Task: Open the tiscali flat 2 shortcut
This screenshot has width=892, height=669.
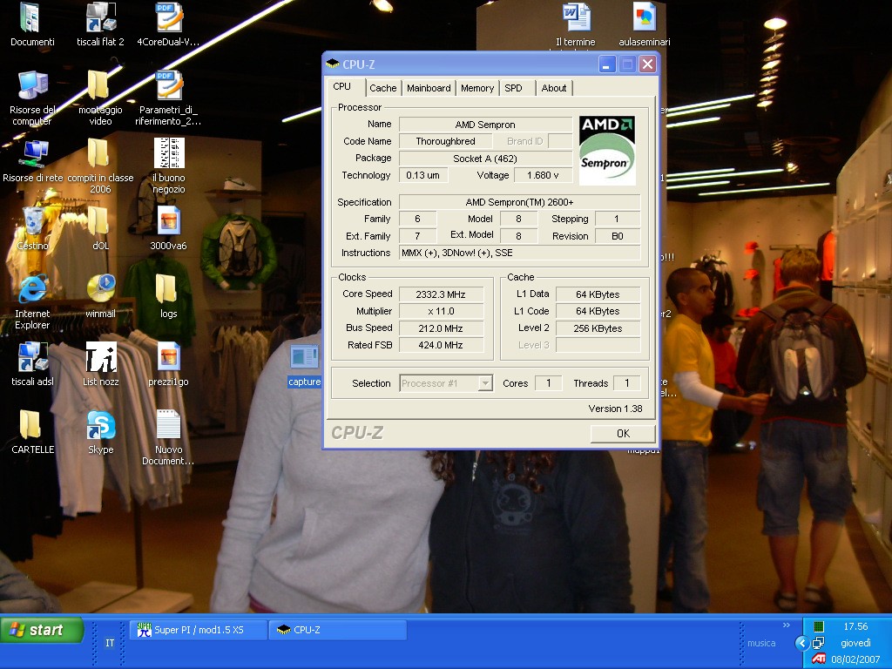Action: (101, 24)
